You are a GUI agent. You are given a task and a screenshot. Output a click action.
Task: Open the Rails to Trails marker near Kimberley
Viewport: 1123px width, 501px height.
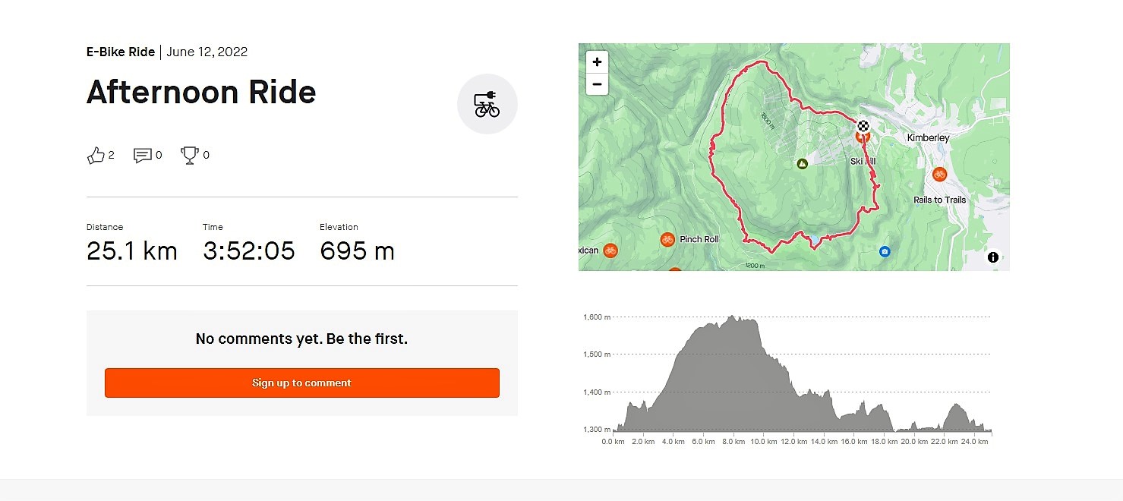coord(940,175)
